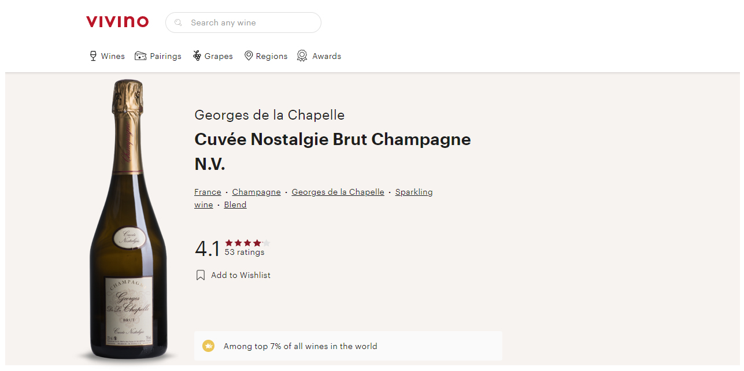Click the Vivino logo
This screenshot has width=744, height=371.
117,22
